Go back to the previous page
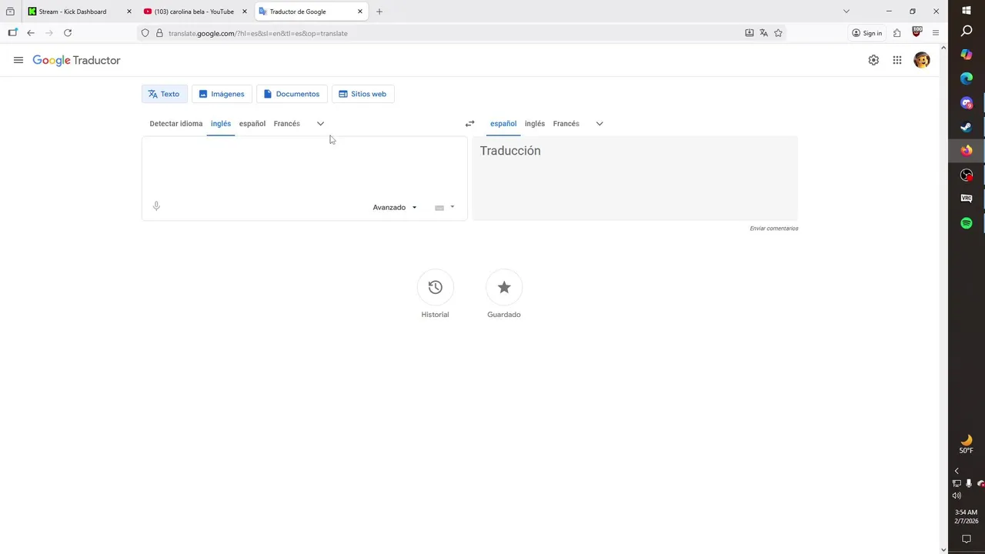Image resolution: width=985 pixels, height=554 pixels. 31,33
